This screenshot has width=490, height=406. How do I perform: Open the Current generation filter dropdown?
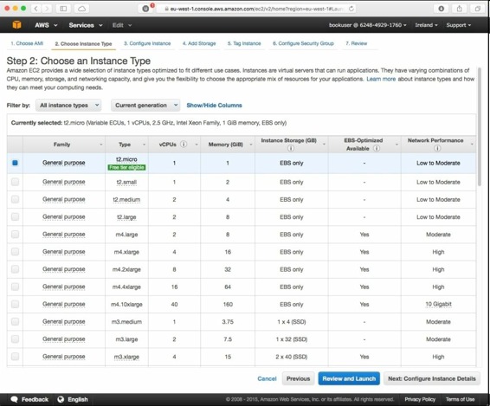(145, 105)
